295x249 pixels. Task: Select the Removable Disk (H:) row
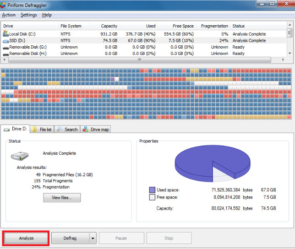pos(144,54)
